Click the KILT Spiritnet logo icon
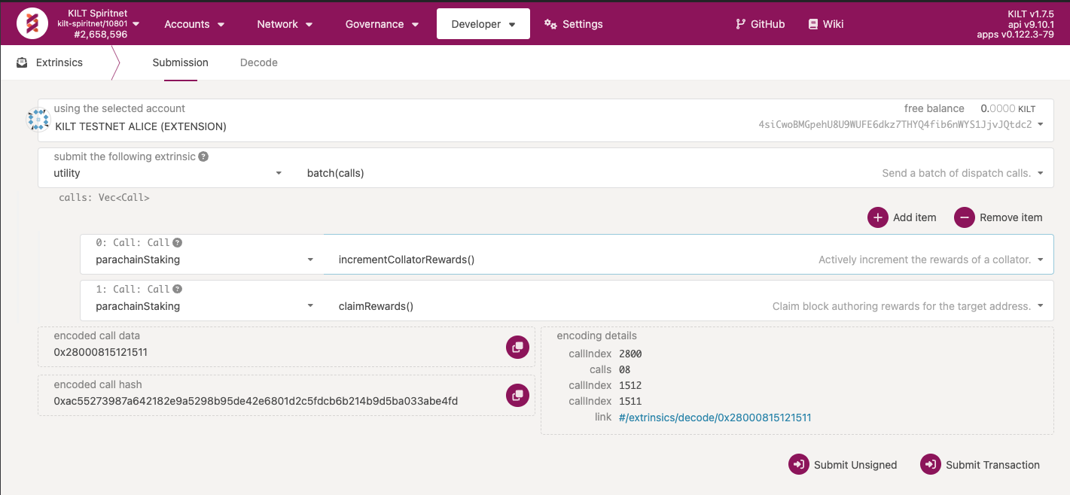This screenshot has width=1070, height=495. pos(32,24)
